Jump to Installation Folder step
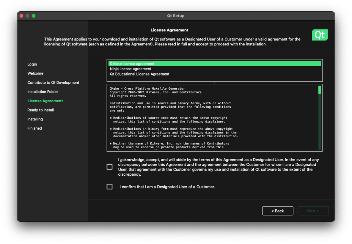 pos(43,92)
